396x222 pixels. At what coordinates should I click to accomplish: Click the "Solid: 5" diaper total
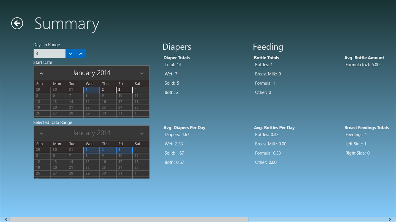172,83
